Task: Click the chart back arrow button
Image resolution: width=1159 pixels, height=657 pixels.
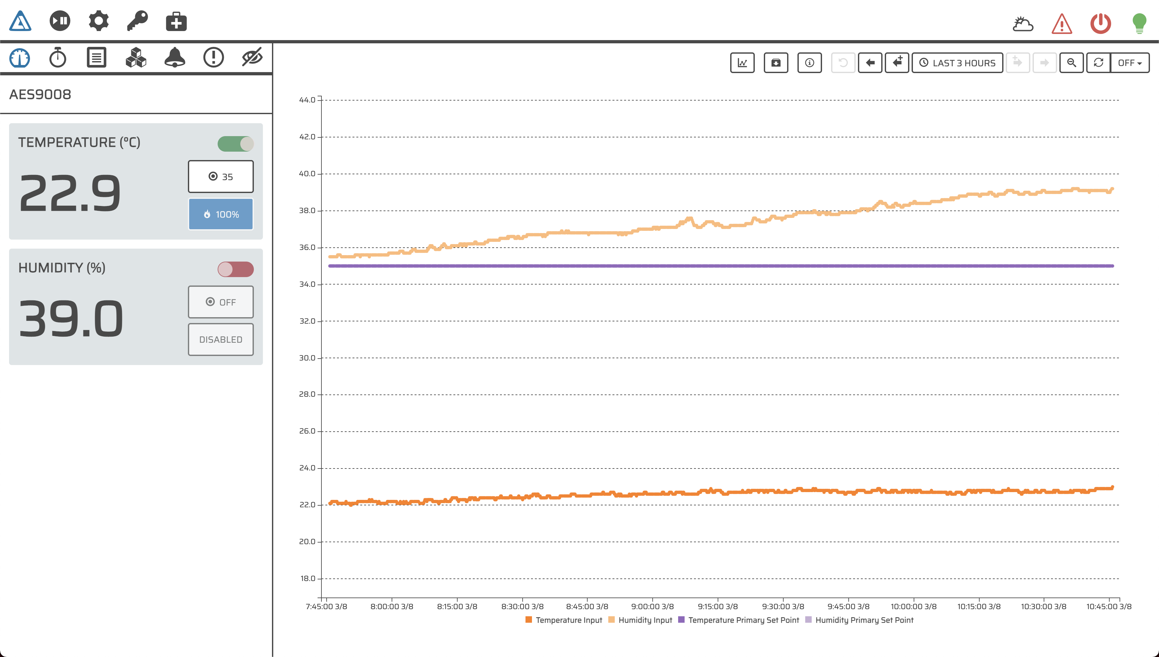Action: tap(870, 63)
